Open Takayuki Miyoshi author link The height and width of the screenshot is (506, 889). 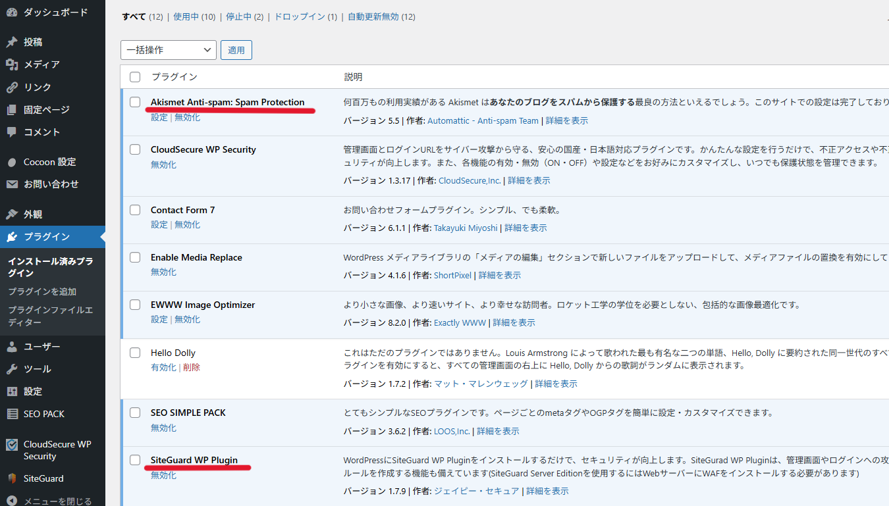[x=466, y=228]
